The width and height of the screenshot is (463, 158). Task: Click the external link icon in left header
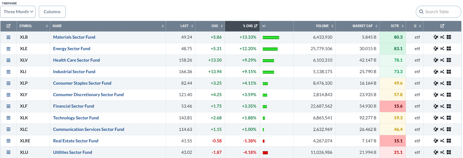pyautogui.click(x=8, y=26)
